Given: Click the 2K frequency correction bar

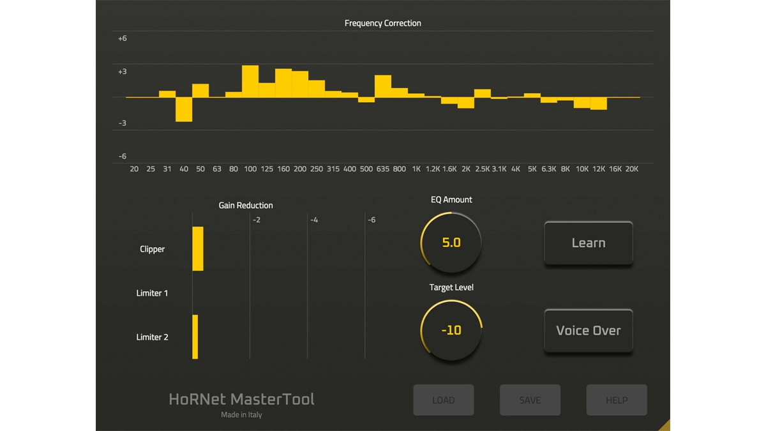Looking at the screenshot, I should click(466, 103).
